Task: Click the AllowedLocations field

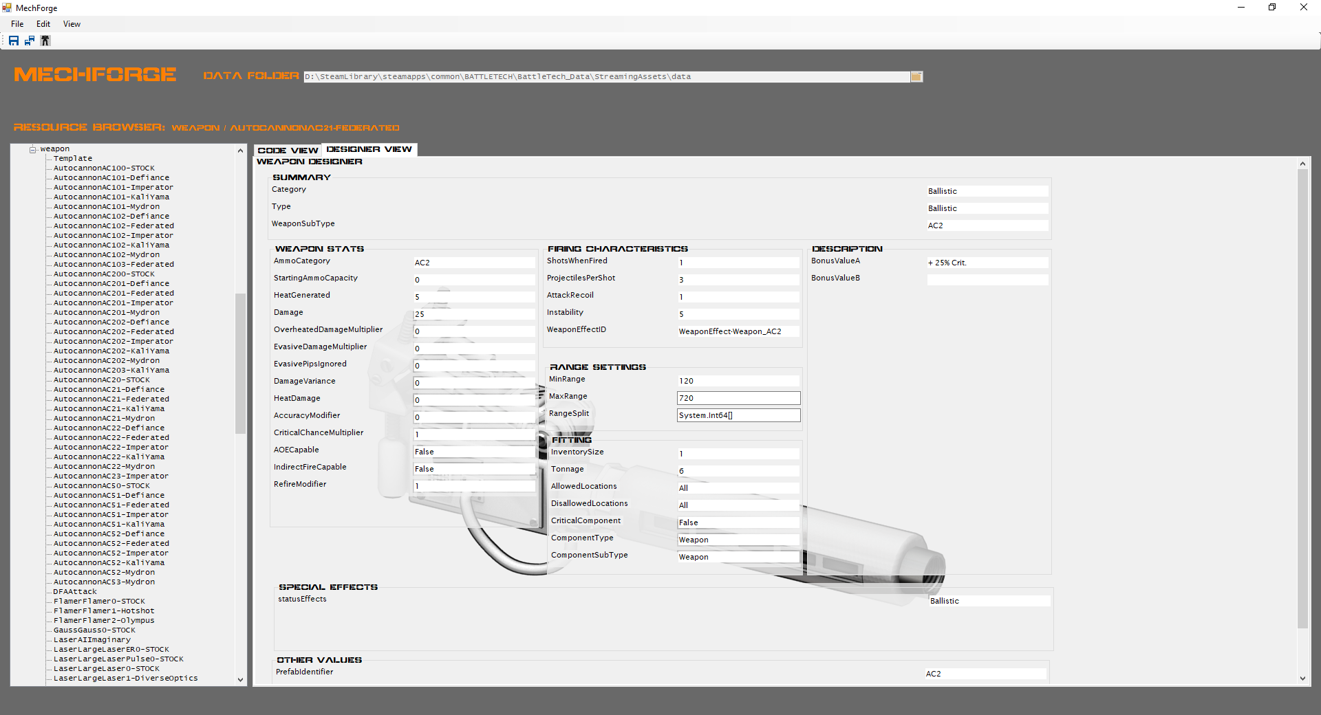Action: point(738,488)
